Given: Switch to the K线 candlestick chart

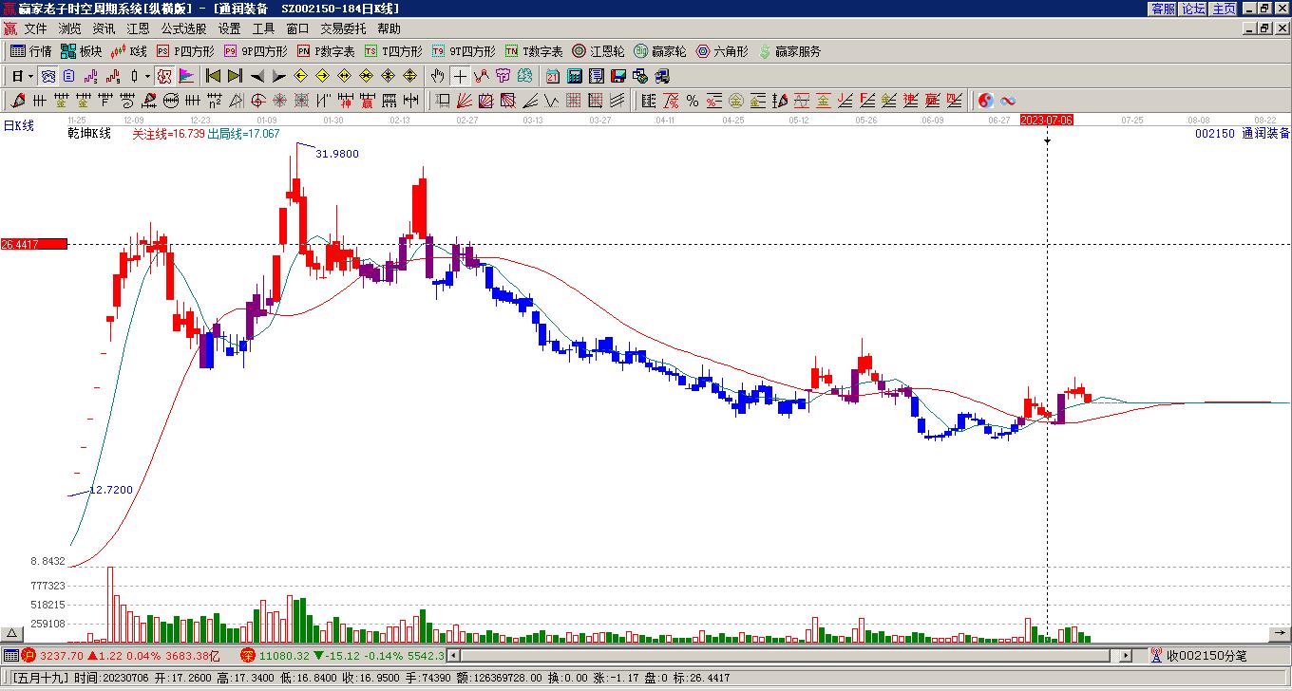Looking at the screenshot, I should click(x=128, y=51).
